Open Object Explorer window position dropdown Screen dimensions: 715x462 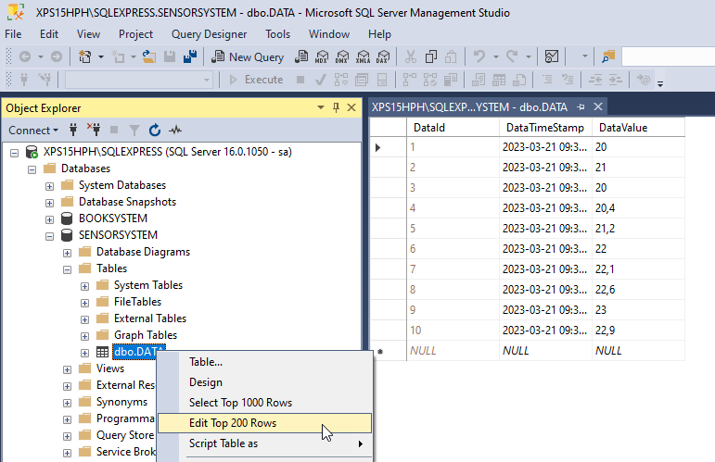tap(321, 108)
